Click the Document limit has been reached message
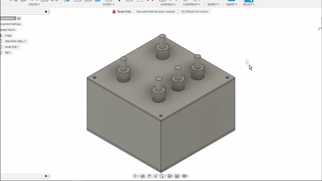Image resolution: width=322 pixels, height=181 pixels. click(x=155, y=12)
